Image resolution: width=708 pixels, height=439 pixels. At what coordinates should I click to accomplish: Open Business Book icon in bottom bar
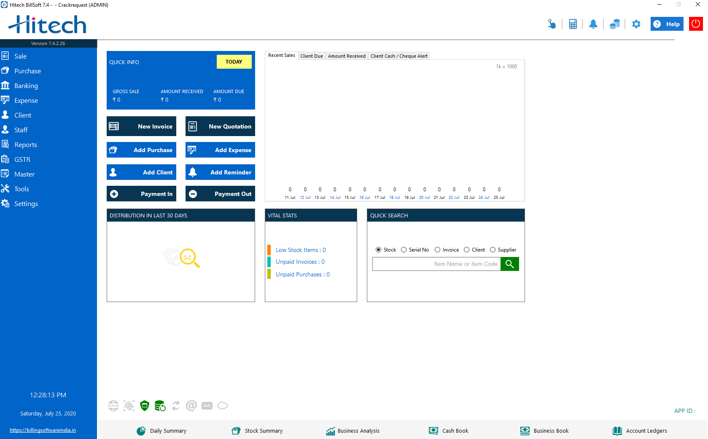click(x=525, y=431)
